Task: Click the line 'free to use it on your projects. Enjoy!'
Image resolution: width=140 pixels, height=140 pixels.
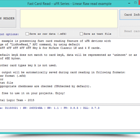Action: pos(33,93)
